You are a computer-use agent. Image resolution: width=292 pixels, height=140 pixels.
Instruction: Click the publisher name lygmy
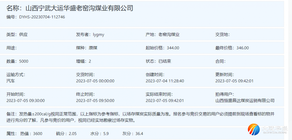(x=98, y=35)
